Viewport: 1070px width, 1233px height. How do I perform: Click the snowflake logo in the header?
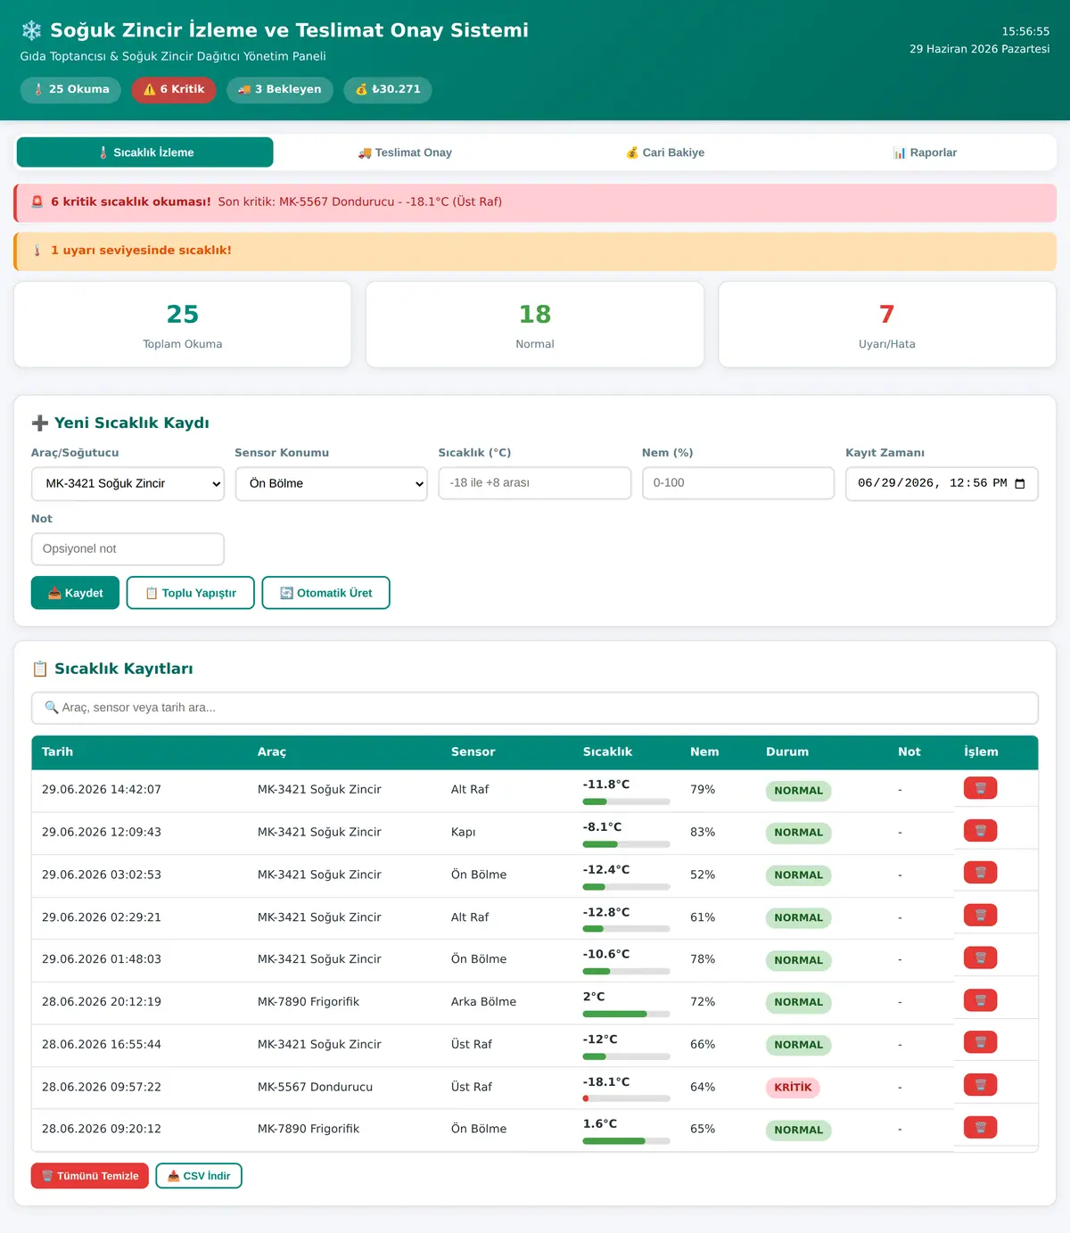coord(31,31)
